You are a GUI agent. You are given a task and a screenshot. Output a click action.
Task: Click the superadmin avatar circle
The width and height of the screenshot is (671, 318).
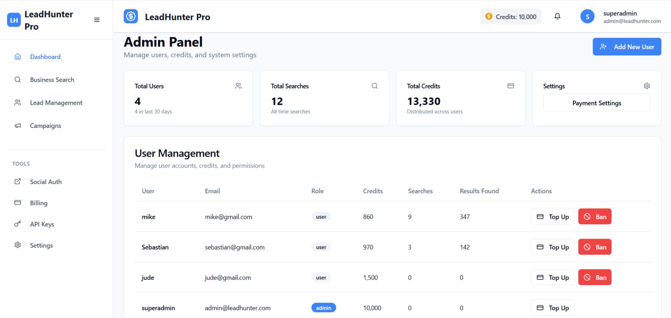point(587,16)
